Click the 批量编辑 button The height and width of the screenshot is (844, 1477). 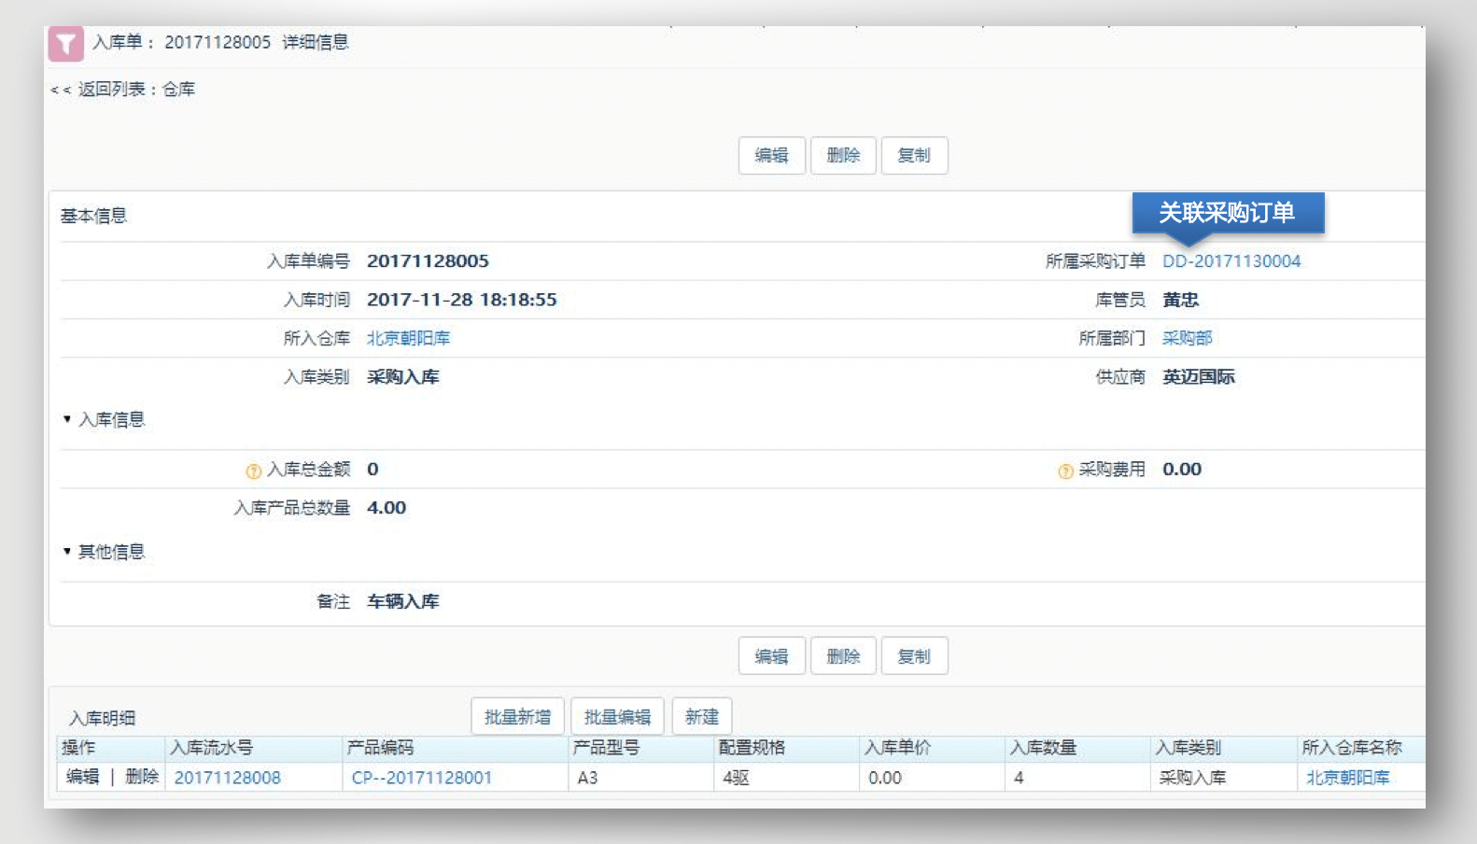pos(617,717)
